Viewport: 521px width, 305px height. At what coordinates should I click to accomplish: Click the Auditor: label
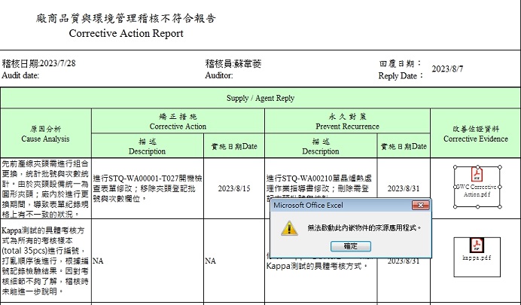click(x=218, y=75)
